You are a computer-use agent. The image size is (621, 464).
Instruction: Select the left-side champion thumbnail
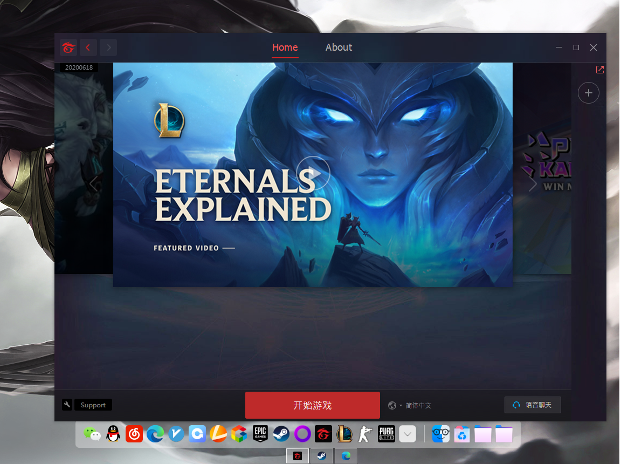point(84,168)
